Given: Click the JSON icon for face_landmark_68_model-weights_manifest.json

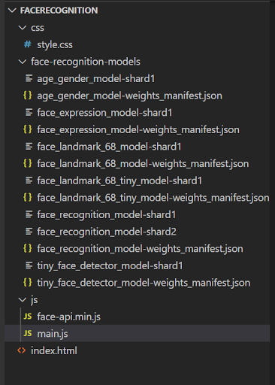Looking at the screenshot, I should point(28,163).
